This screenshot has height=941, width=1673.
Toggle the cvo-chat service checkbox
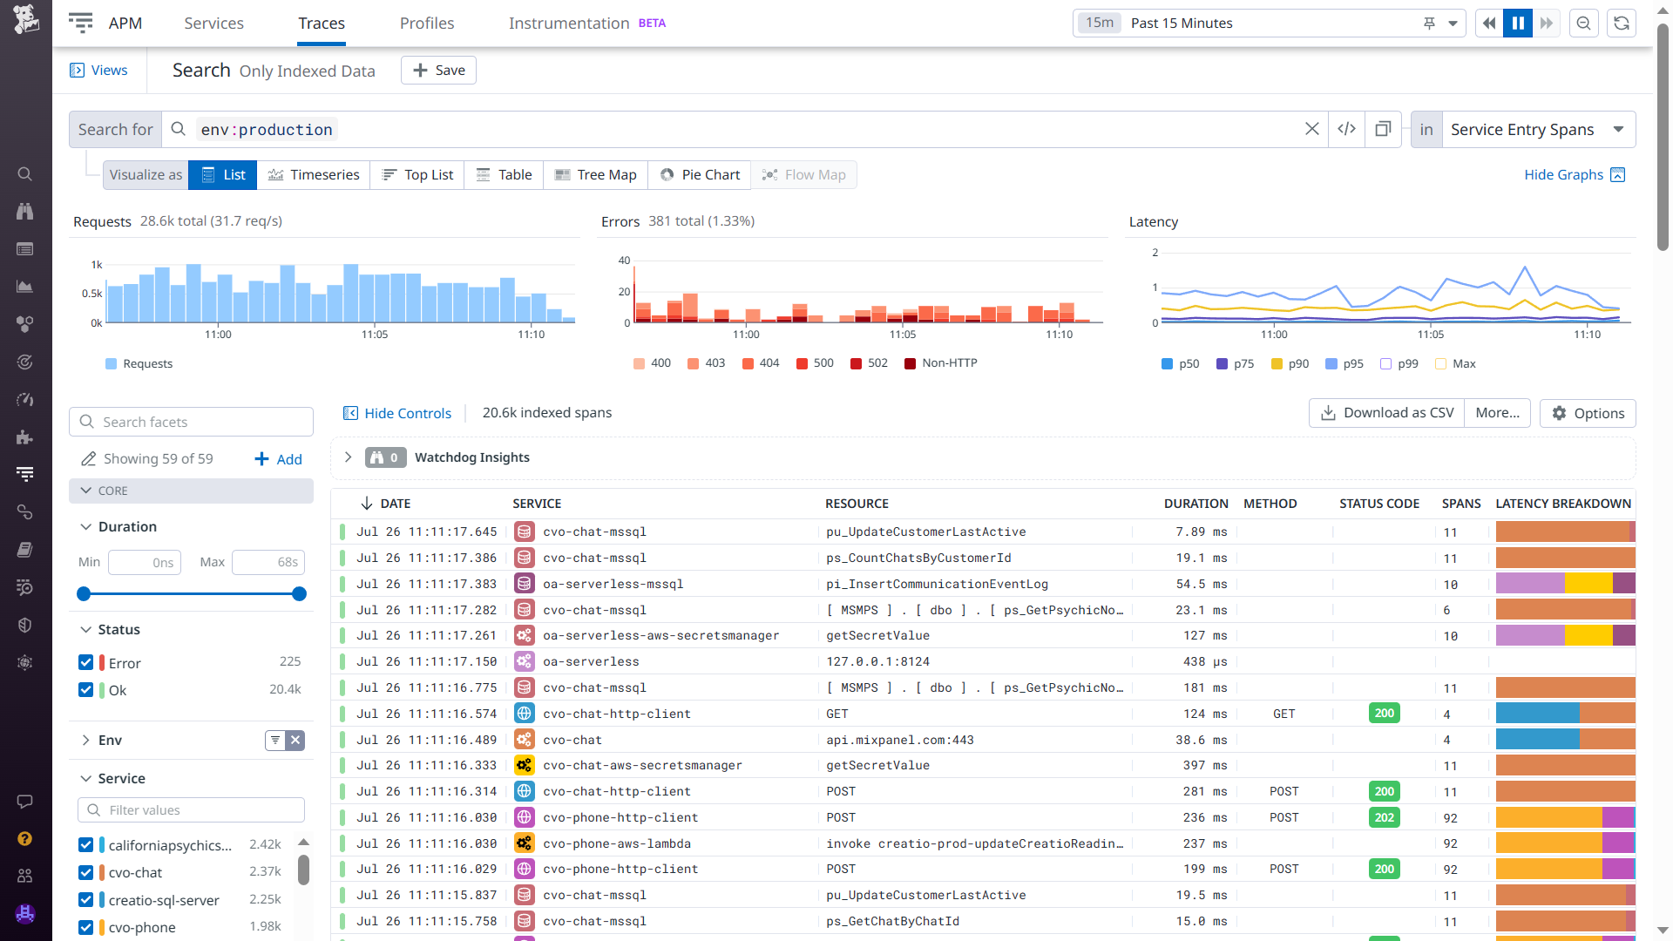pos(85,872)
